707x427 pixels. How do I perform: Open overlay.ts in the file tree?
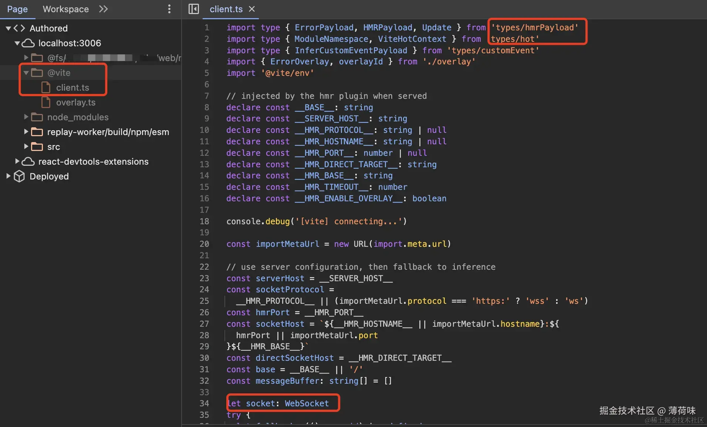click(76, 102)
